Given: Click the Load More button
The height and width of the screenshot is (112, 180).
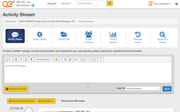Looking at the screenshot, I should pyautogui.click(x=46, y=101).
